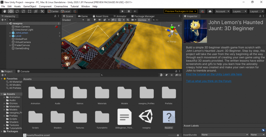Lock the Inspector panel

pos(260,16)
